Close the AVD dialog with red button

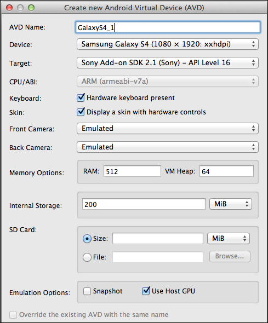9,8
